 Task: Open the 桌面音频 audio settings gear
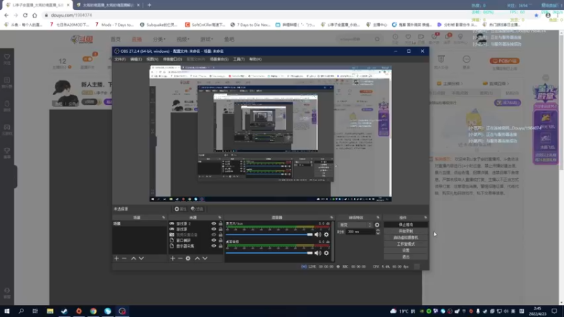[x=326, y=253]
